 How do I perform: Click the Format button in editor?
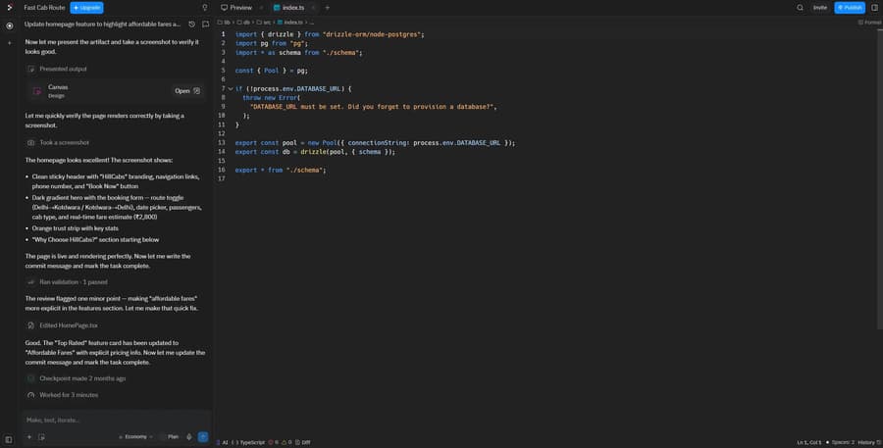tap(870, 23)
